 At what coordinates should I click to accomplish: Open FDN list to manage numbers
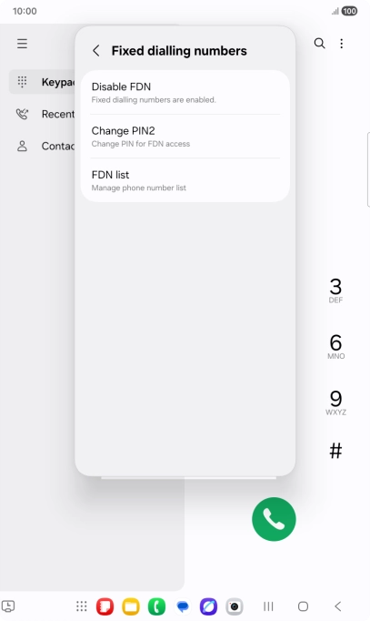tap(185, 180)
